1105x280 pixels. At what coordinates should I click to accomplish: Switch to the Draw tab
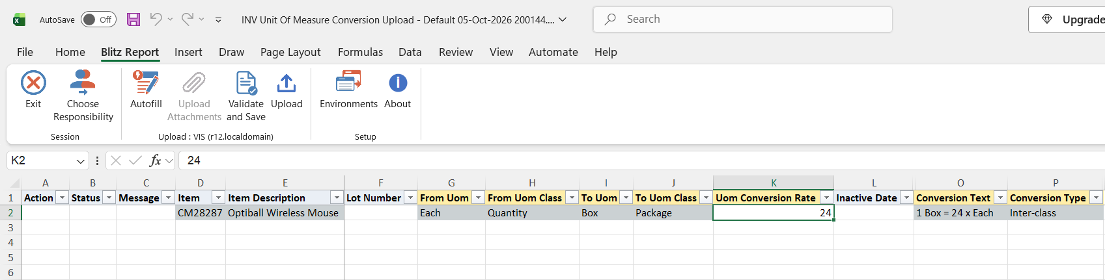click(231, 52)
